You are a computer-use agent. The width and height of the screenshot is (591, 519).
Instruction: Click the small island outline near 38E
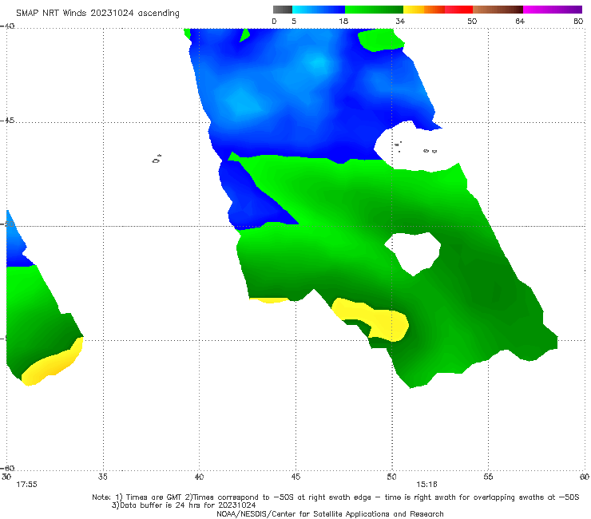[x=157, y=159]
